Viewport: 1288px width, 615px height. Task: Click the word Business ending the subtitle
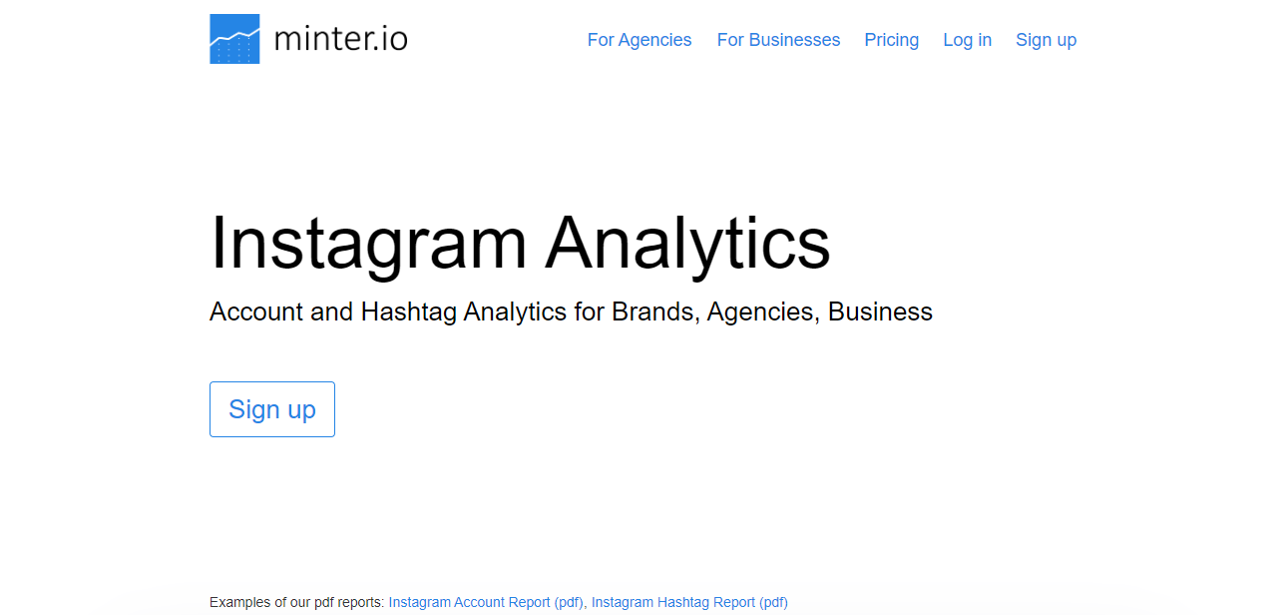pos(880,311)
